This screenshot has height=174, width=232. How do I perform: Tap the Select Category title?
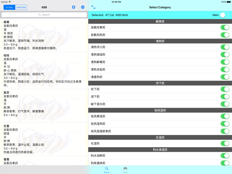click(160, 7)
